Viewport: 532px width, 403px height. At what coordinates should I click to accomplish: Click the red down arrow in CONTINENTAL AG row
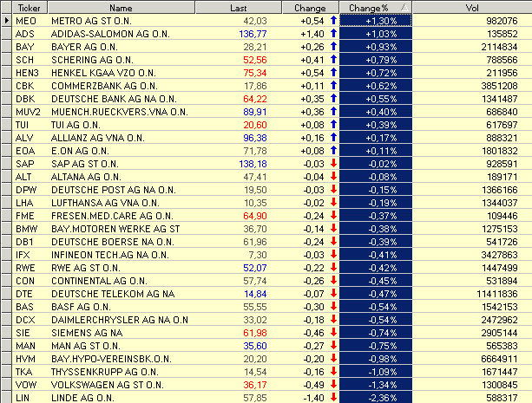pyautogui.click(x=333, y=280)
